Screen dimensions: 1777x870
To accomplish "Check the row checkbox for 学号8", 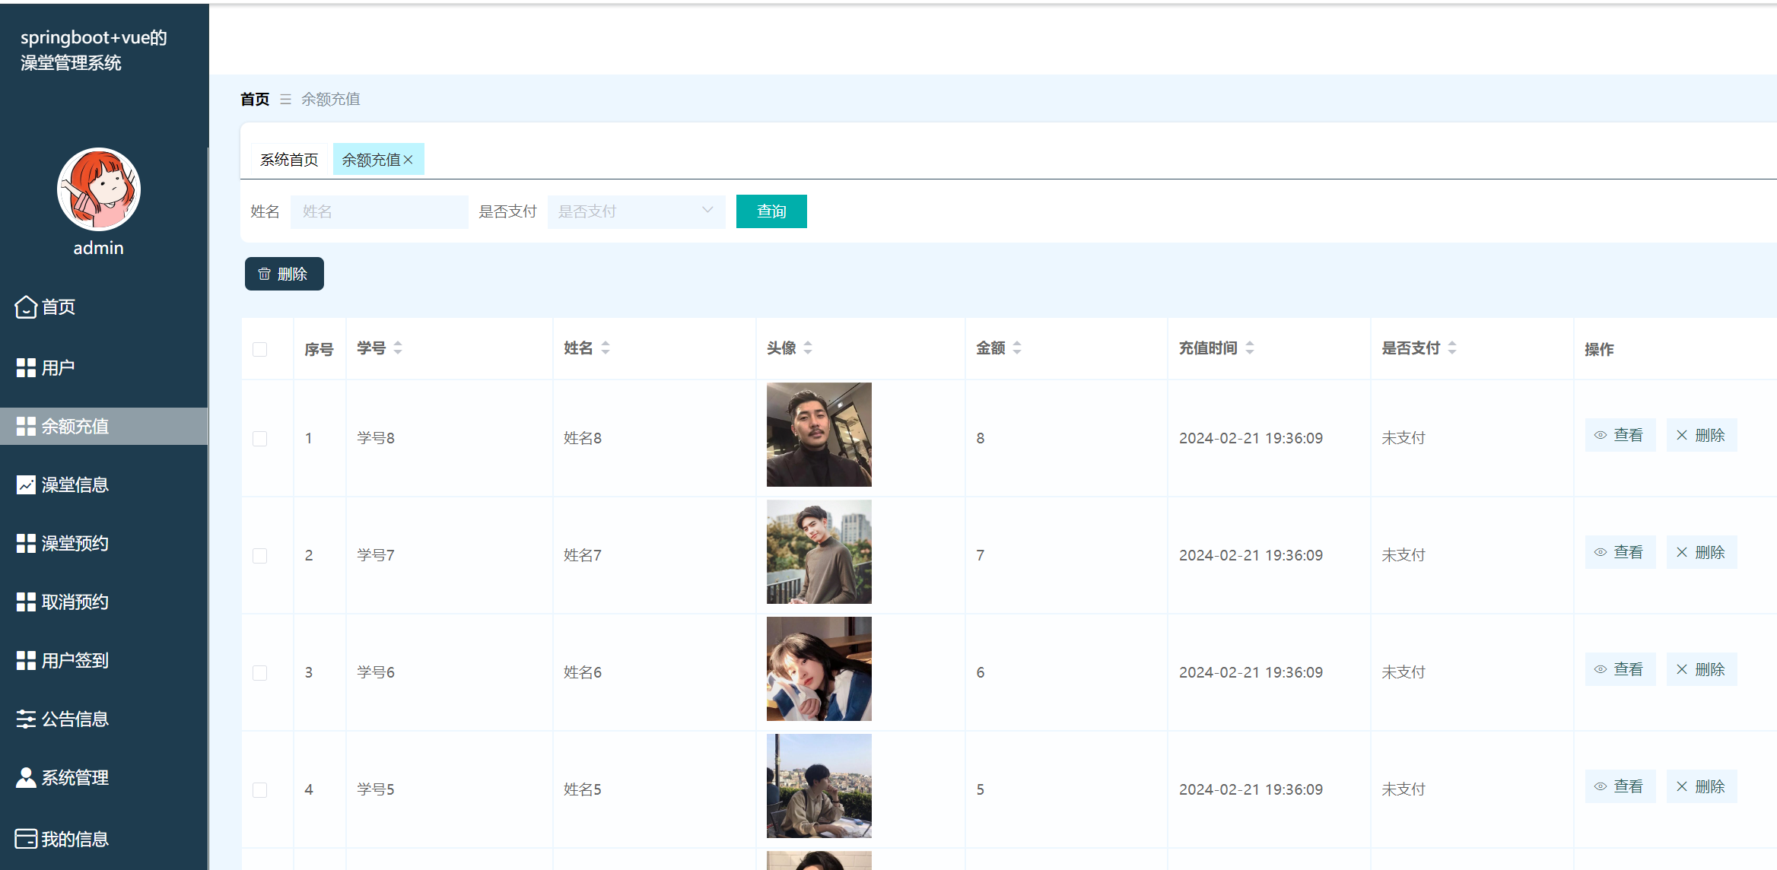I will (260, 439).
